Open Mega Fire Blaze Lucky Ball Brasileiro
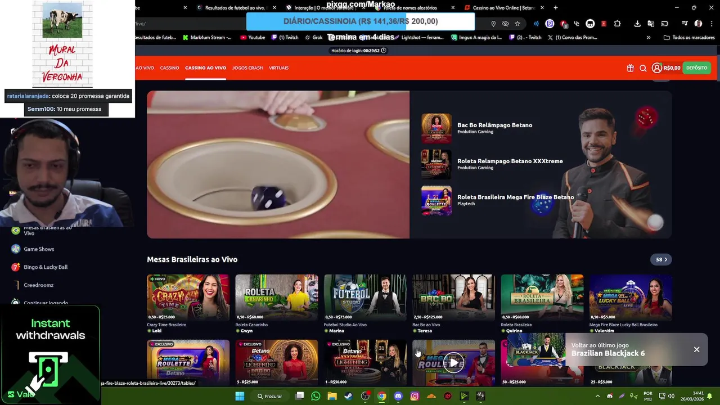The image size is (720, 405). 631,298
